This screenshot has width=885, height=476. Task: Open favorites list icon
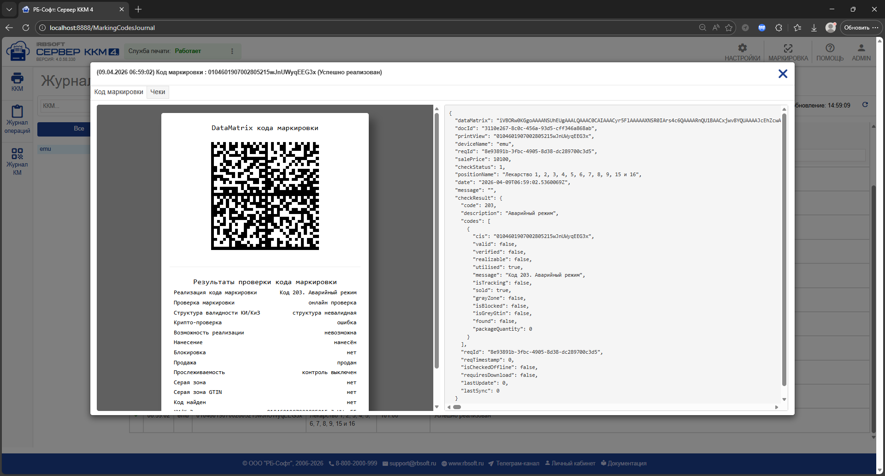pos(797,28)
